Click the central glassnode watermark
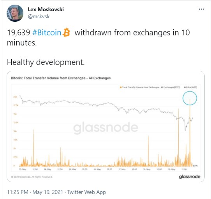The height and width of the screenshot is (199, 211). coord(105,127)
